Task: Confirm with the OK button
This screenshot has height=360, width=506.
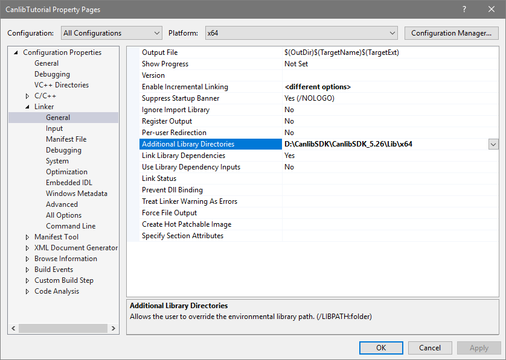Action: click(x=381, y=348)
